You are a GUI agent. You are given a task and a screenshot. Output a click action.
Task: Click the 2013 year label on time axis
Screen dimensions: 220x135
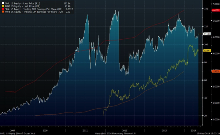[164, 131]
